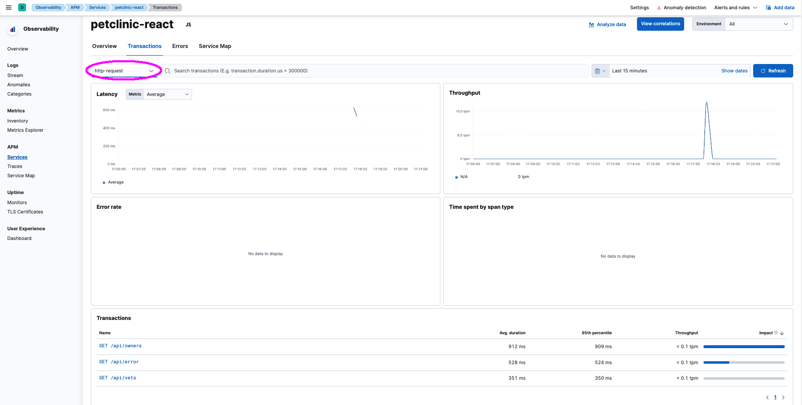
Task: Click the 524 ms 95th percentile value
Action: [603, 362]
